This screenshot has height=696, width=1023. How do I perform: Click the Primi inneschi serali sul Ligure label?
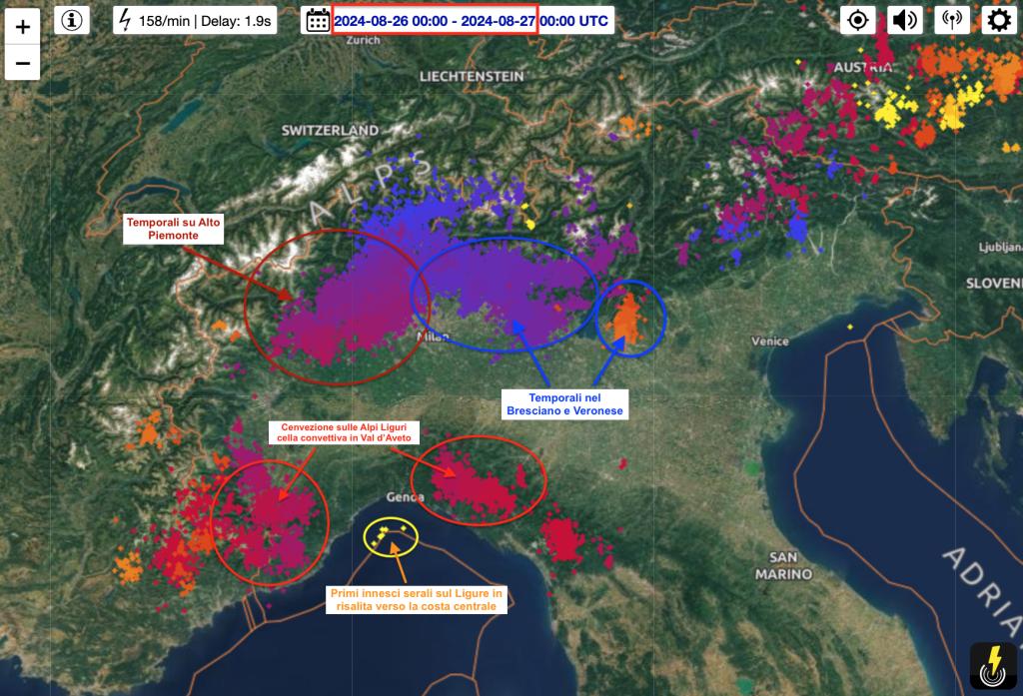coord(417,599)
